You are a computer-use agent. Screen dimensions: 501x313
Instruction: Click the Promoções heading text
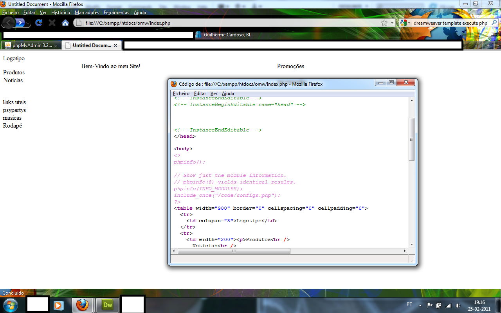tap(290, 66)
